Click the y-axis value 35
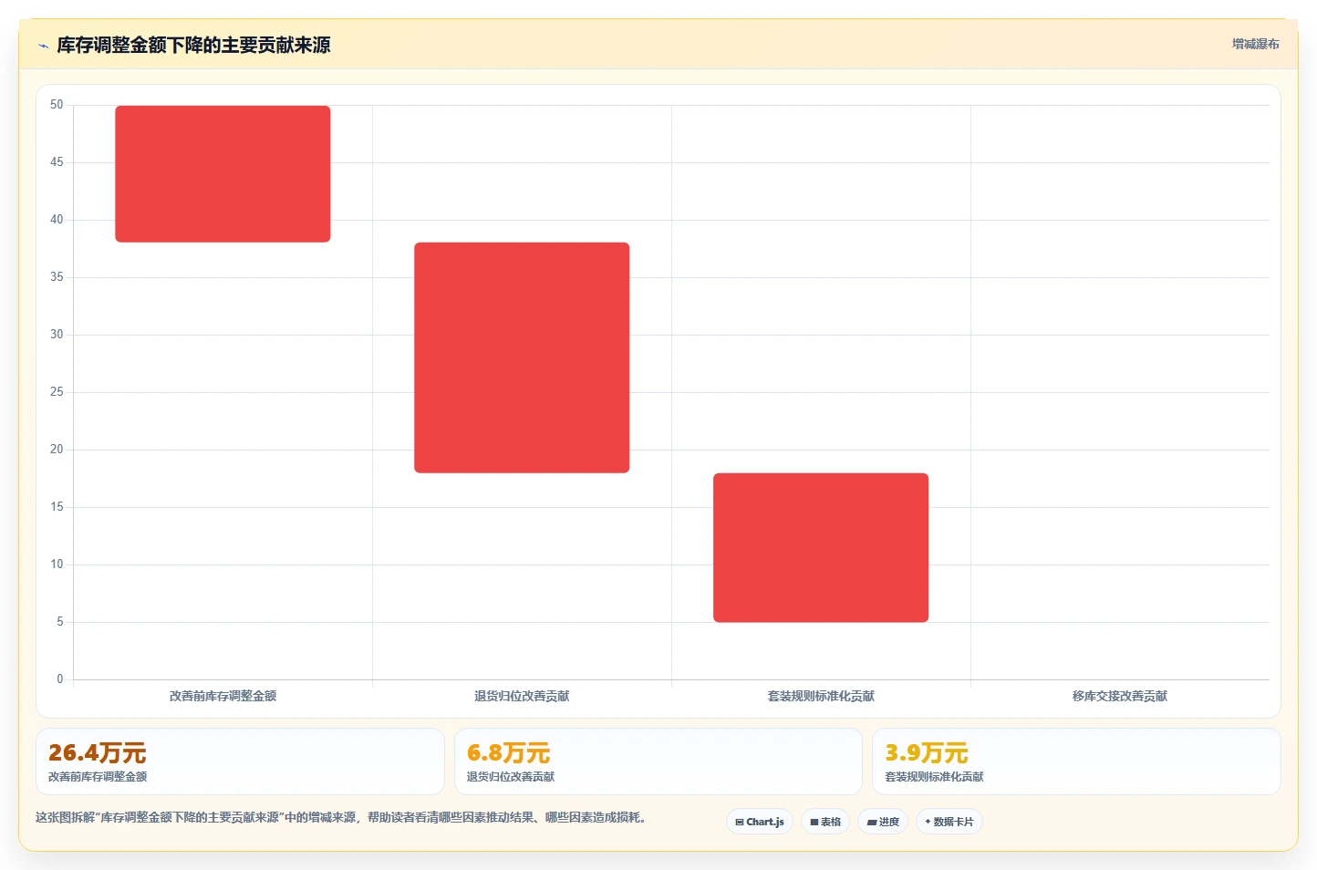The image size is (1317, 870). click(57, 277)
